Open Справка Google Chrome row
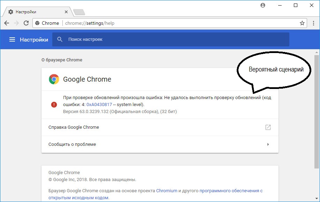 pos(160,127)
